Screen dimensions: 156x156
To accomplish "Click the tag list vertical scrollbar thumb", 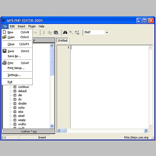I will (x=52, y=61).
